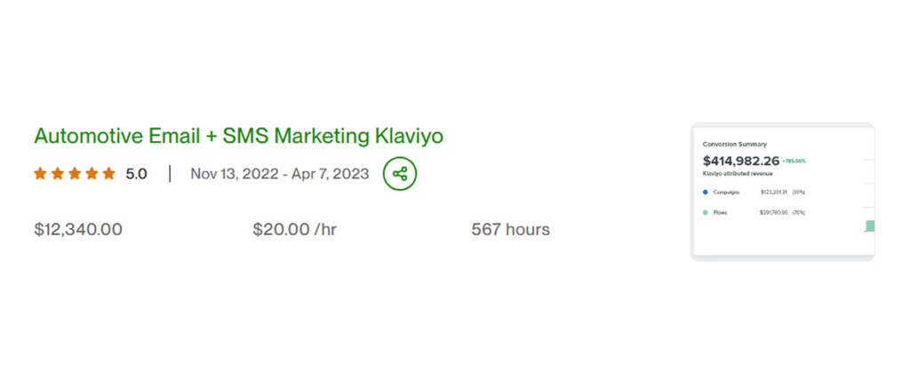Click the green Flows legend dot
910x378 pixels.
(x=705, y=213)
